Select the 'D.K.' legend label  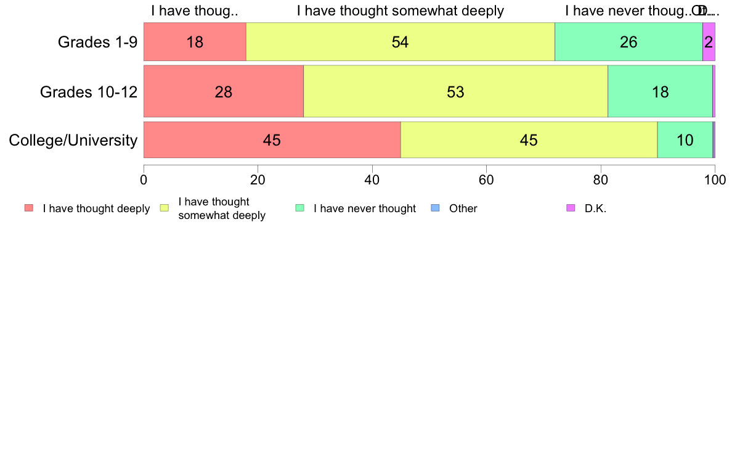pyautogui.click(x=595, y=208)
